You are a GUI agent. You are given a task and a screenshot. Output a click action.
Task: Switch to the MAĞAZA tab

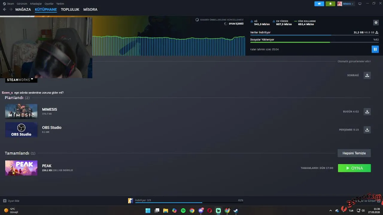tap(23, 10)
